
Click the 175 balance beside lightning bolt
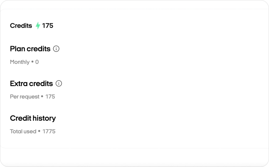pyautogui.click(x=48, y=26)
